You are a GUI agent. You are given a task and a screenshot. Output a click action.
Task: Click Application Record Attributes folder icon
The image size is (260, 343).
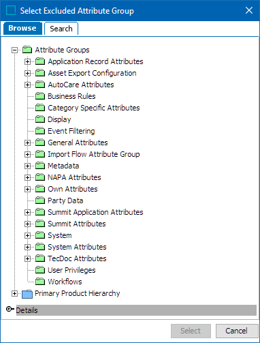pyautogui.click(x=40, y=61)
